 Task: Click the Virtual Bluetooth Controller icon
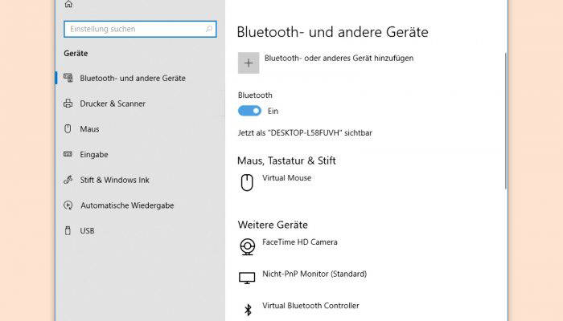tap(248, 310)
